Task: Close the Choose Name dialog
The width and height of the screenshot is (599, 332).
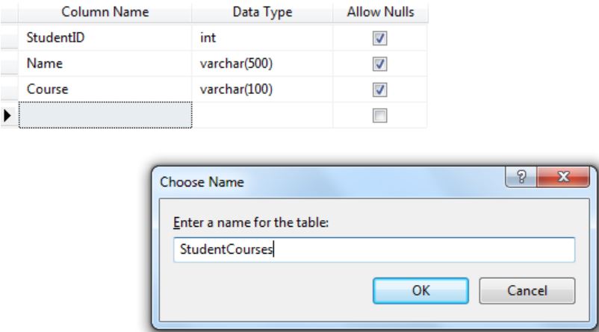Action: [563, 177]
